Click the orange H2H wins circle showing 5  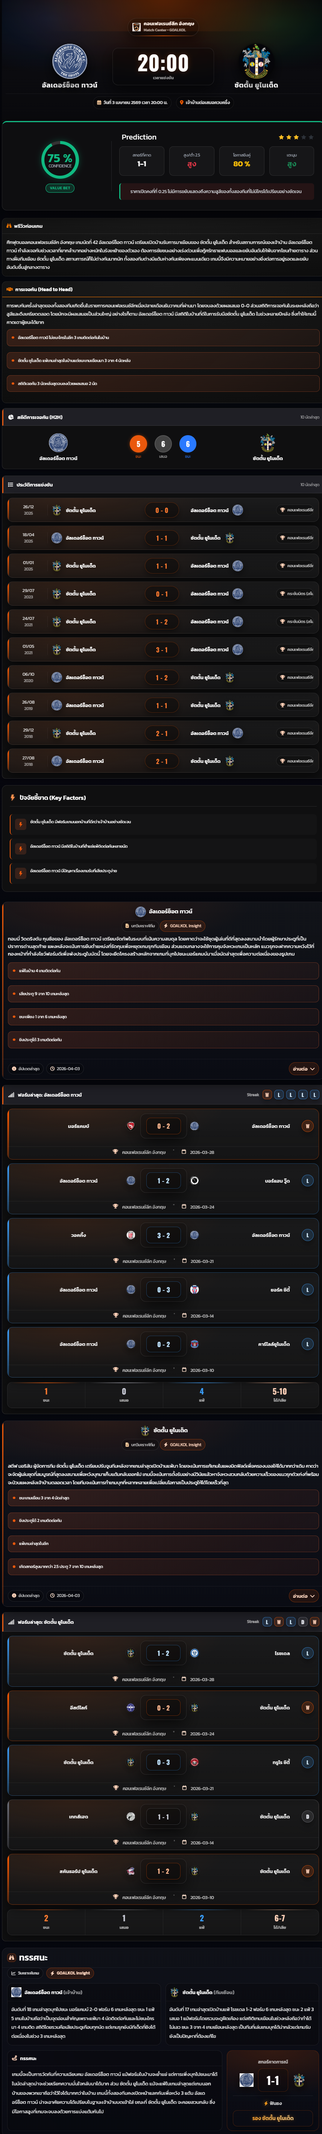(x=138, y=444)
